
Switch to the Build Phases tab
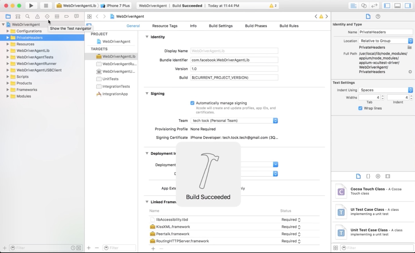tap(256, 26)
